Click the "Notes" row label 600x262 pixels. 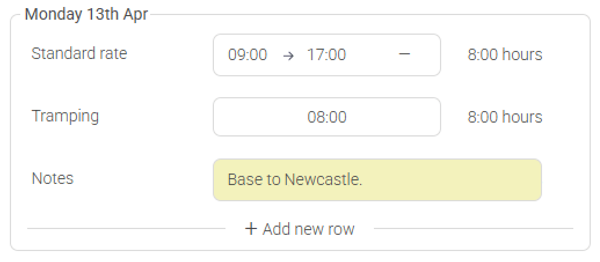pos(52,178)
